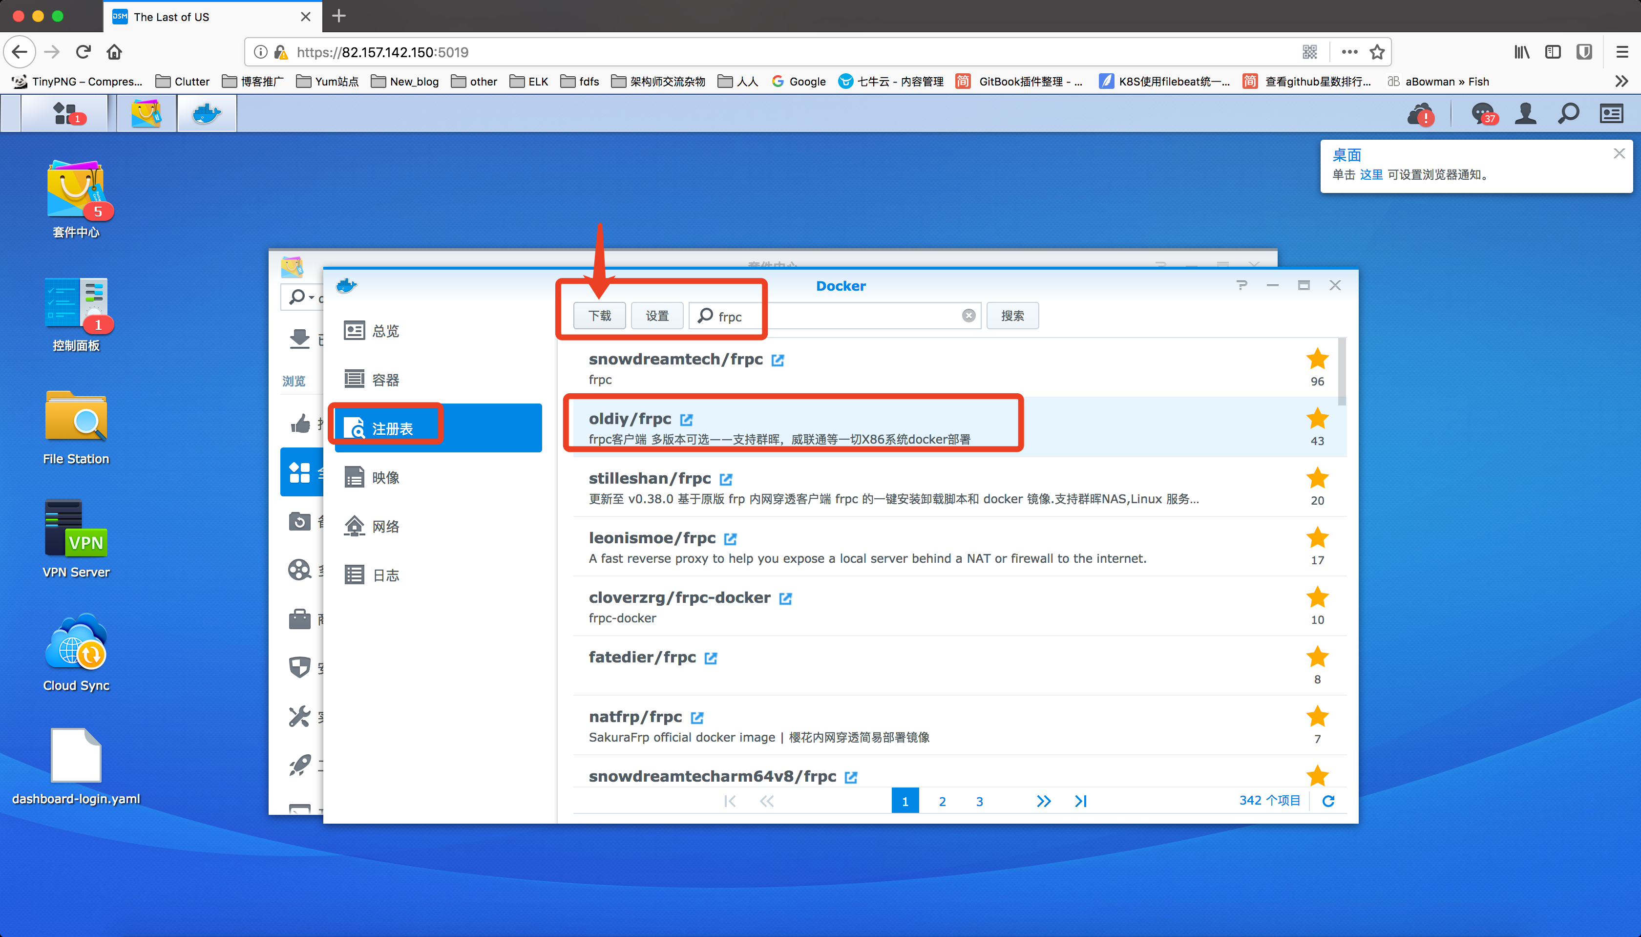Click the 这里 link in notification
Image resolution: width=1641 pixels, height=937 pixels.
point(1371,175)
